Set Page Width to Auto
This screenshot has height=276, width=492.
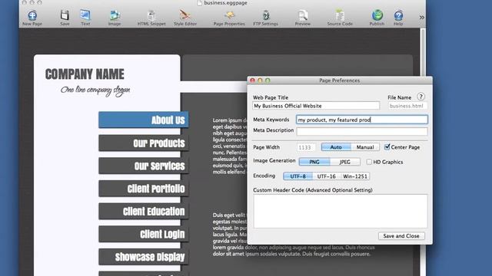[x=336, y=147]
